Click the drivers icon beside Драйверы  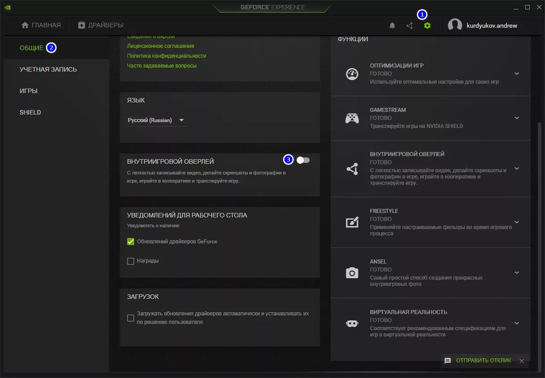[81, 25]
